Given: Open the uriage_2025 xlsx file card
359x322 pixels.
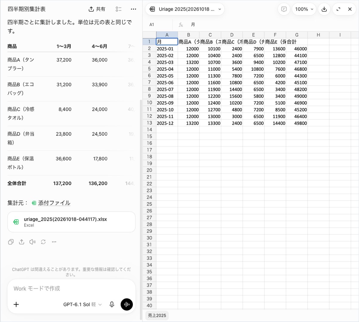Looking at the screenshot, I should 72,222.
